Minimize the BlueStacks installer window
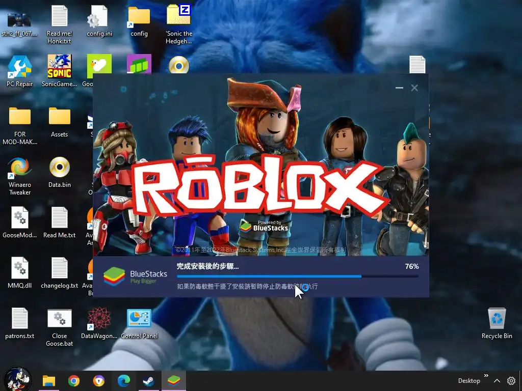Viewport: 522px width, 391px height. pyautogui.click(x=399, y=88)
